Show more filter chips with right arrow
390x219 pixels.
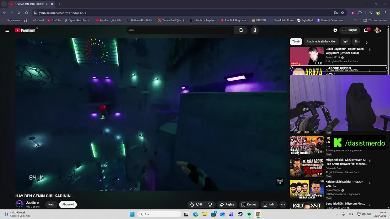[367, 43]
